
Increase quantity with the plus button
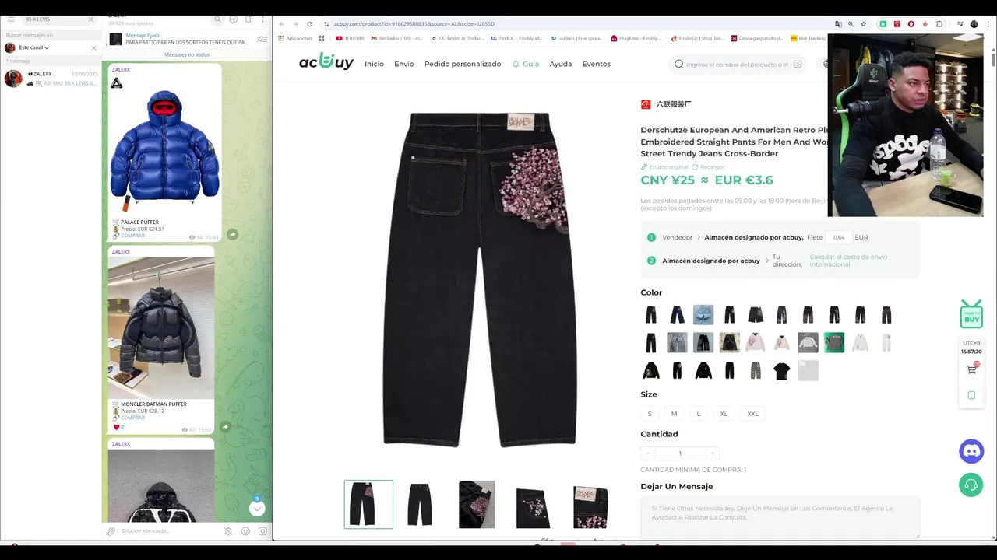tap(711, 453)
